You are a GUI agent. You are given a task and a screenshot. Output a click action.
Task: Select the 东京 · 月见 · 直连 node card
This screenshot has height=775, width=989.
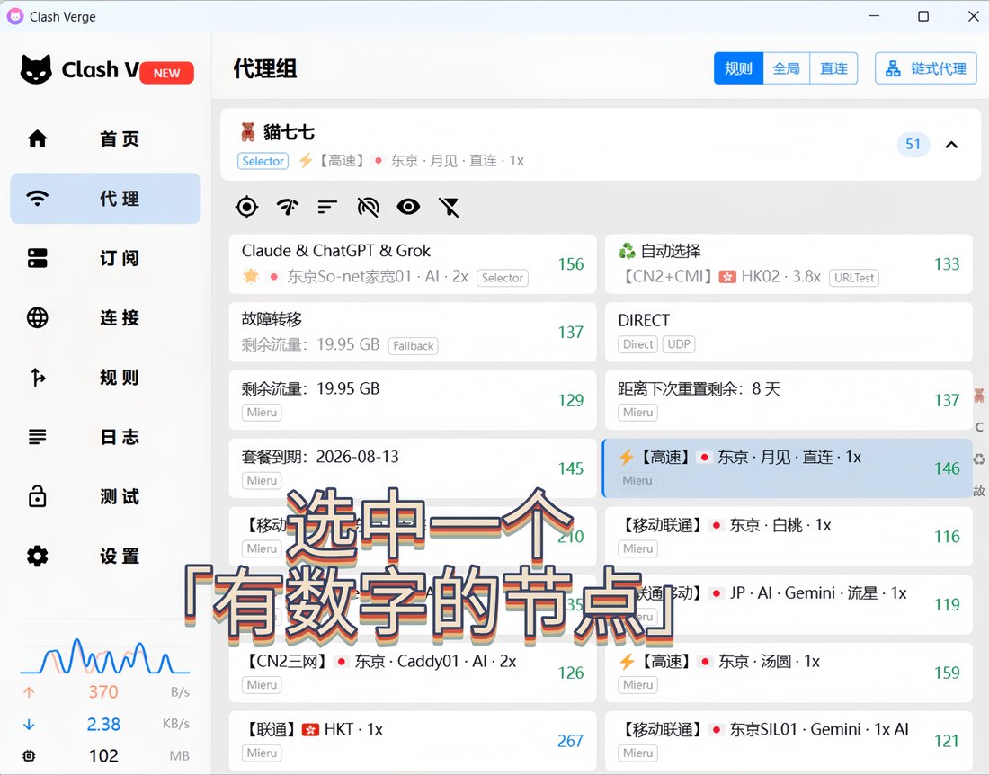coord(788,468)
